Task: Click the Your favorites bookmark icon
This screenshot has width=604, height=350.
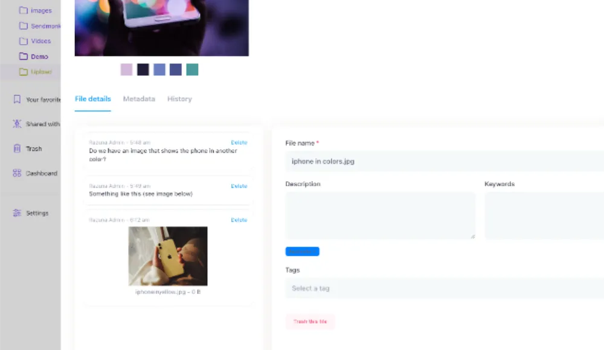Action: (17, 100)
